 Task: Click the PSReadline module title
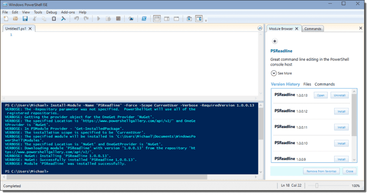[x=281, y=51]
